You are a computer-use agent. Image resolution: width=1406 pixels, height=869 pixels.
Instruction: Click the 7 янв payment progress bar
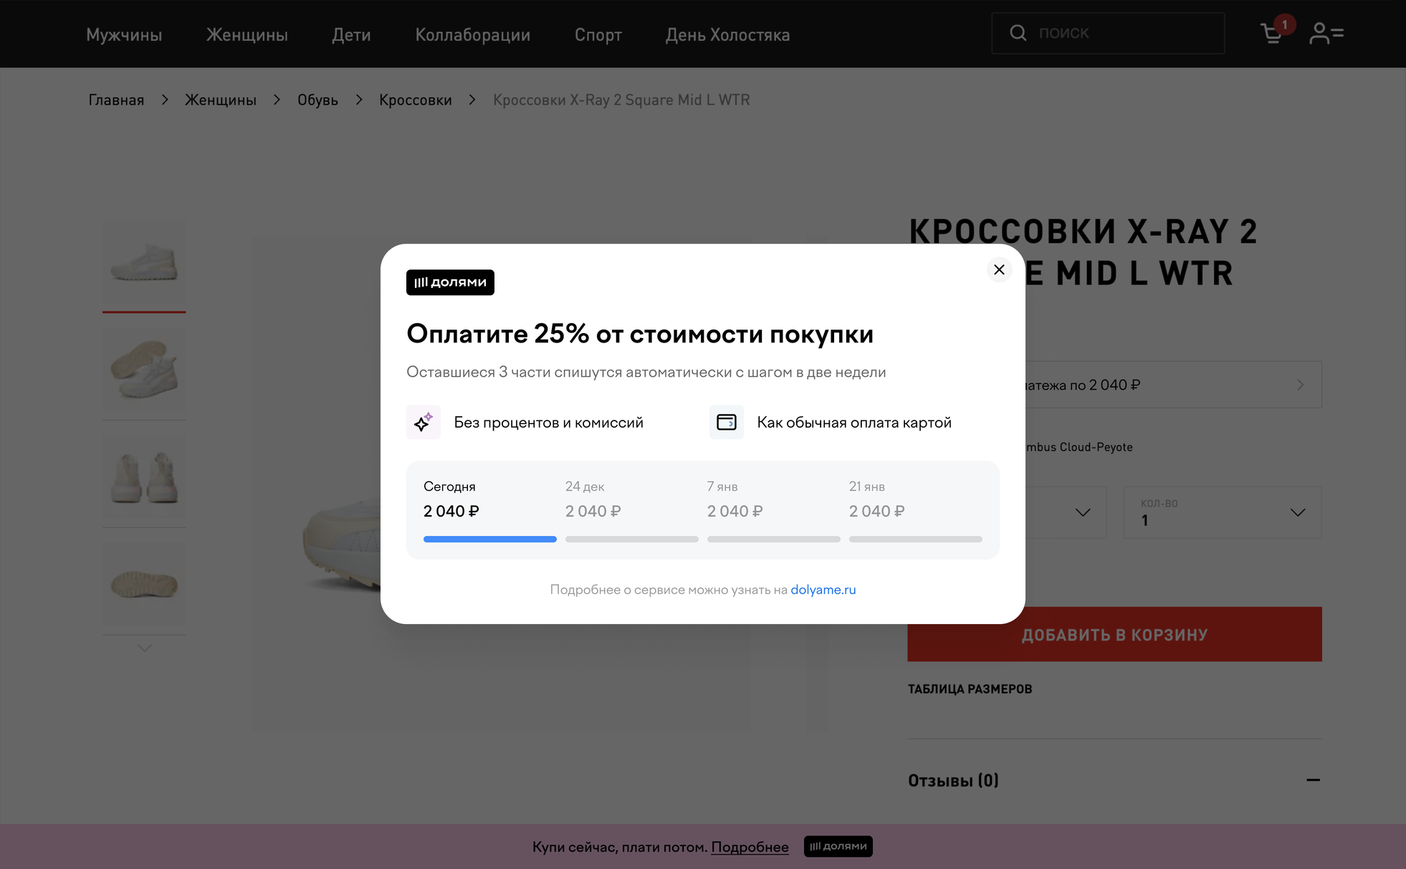point(774,539)
